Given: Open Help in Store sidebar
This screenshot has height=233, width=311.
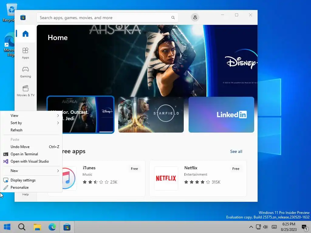Looking at the screenshot, I should (x=26, y=194).
